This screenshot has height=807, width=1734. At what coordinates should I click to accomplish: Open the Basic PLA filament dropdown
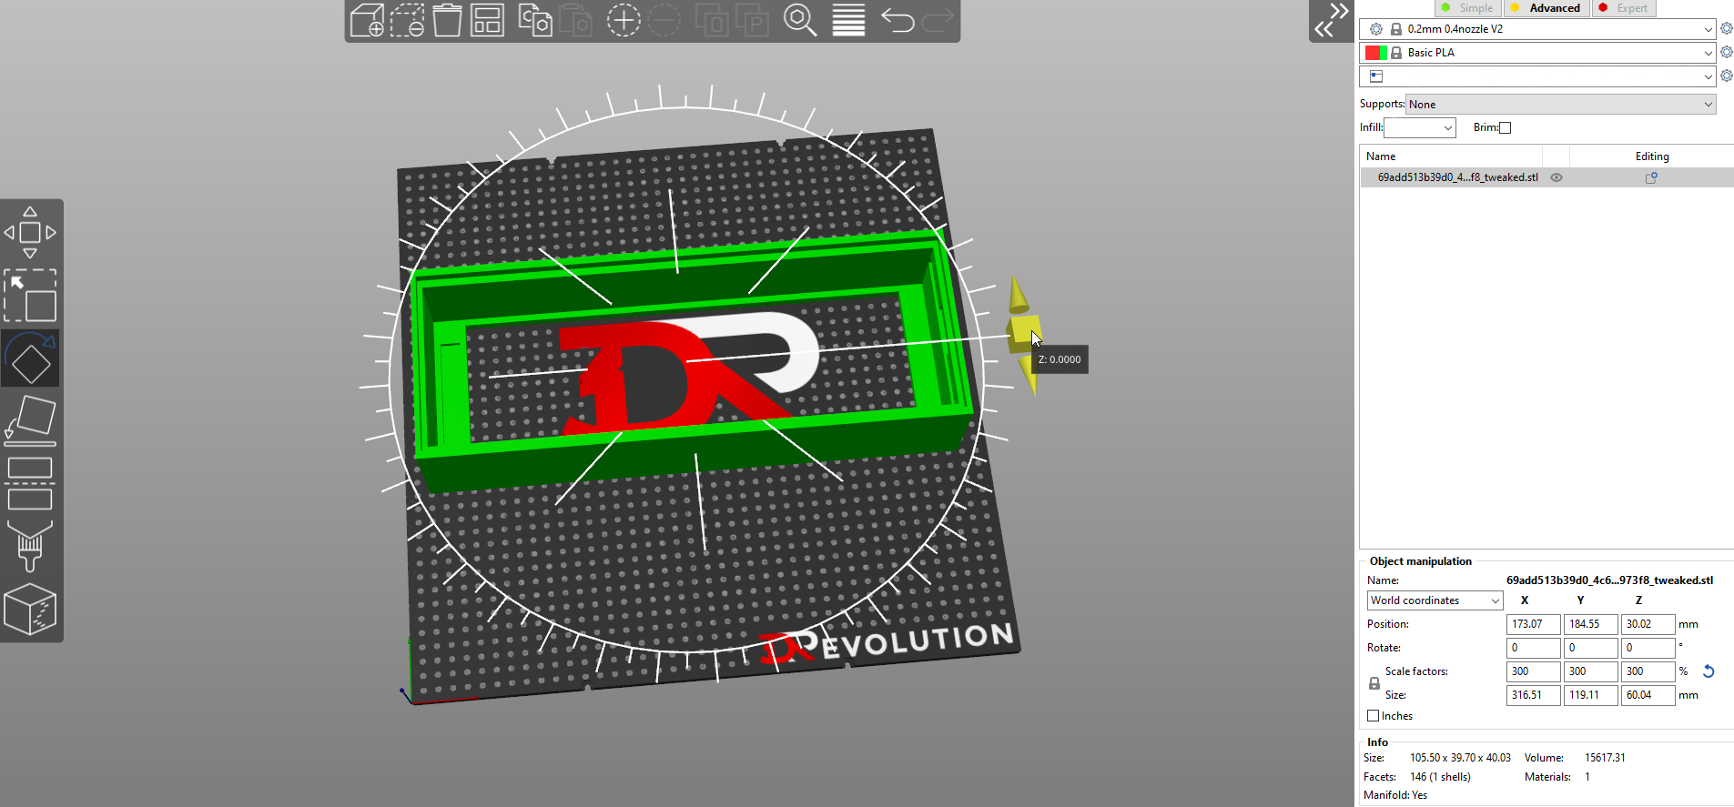click(x=1537, y=53)
